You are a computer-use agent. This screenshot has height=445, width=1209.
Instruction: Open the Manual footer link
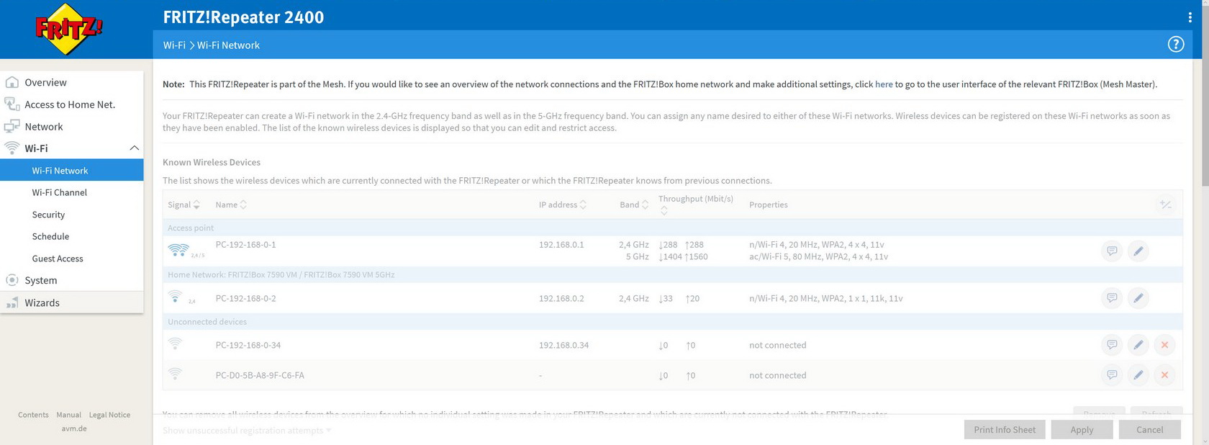click(68, 415)
